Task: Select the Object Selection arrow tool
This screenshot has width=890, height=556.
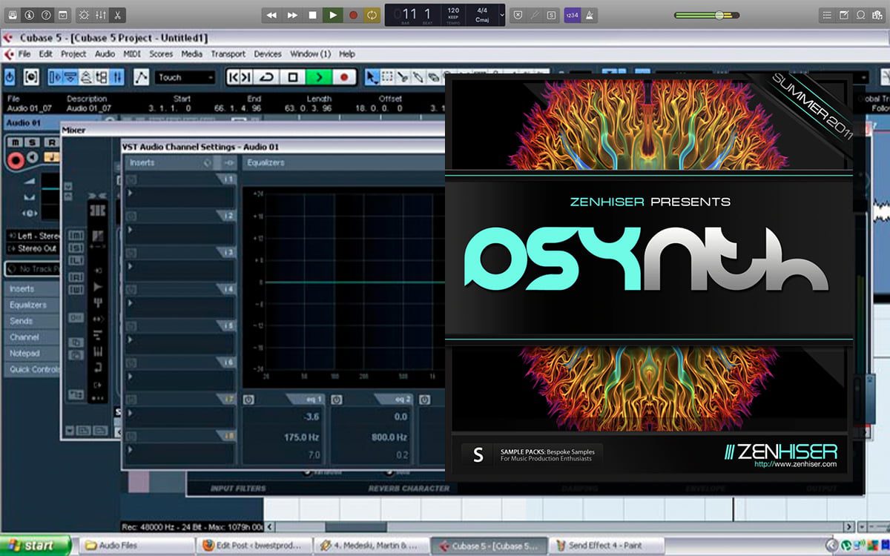Action: click(372, 77)
